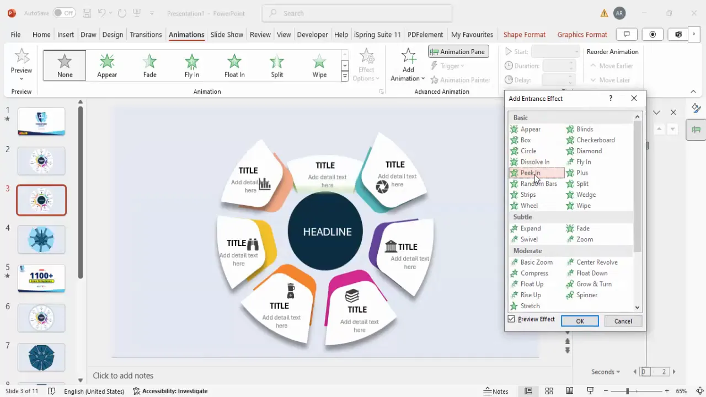Select the Fade animation star icon

click(x=149, y=61)
